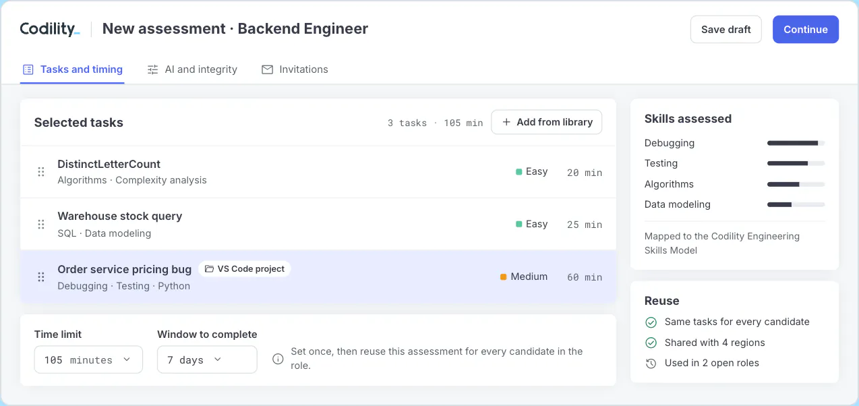
Task: Grab the drag handle for DistinctLetterCount
Action: coord(41,172)
